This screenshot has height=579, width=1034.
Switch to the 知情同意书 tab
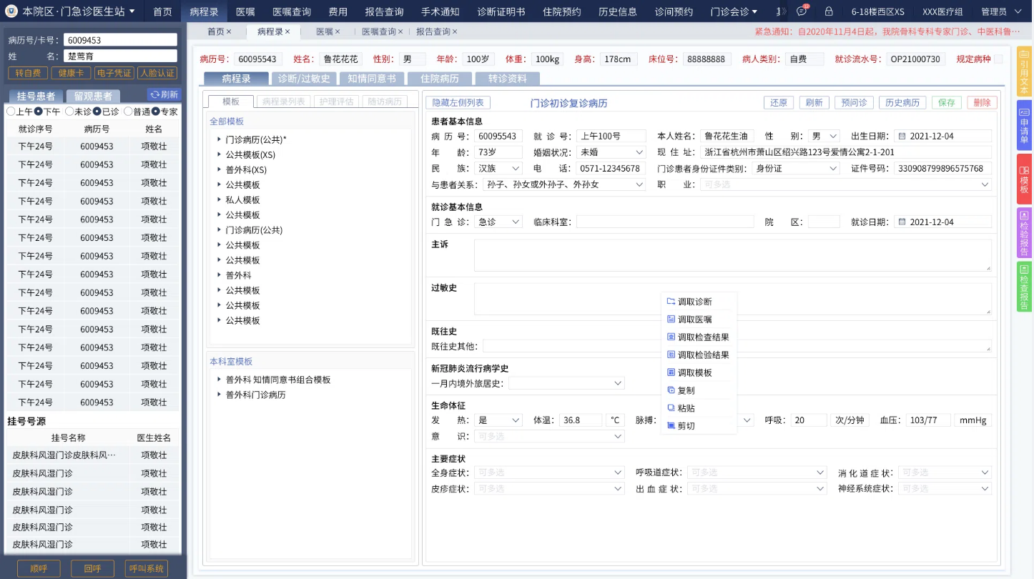tap(372, 79)
